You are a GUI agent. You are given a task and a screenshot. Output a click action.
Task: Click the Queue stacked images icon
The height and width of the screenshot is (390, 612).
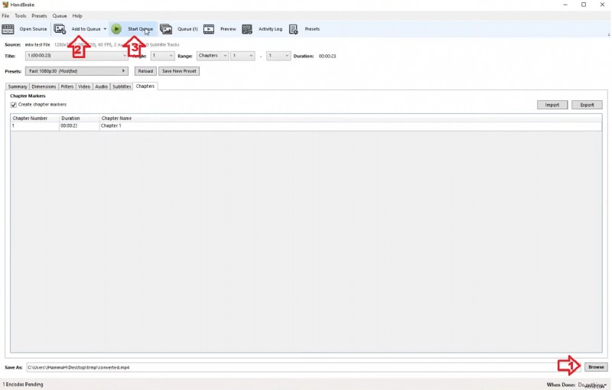tap(166, 29)
